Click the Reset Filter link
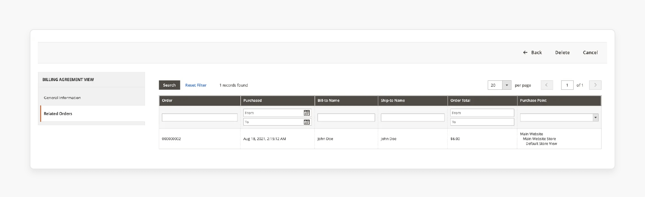 click(x=196, y=85)
